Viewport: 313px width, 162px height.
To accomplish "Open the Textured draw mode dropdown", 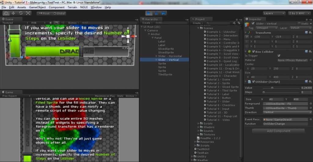I will point(15,23).
